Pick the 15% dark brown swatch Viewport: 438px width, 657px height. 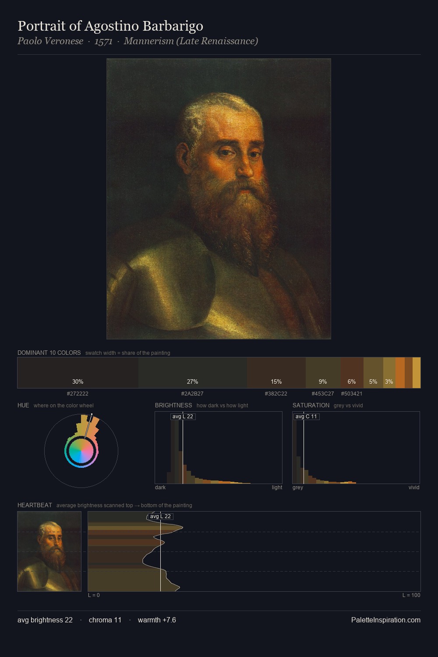(276, 373)
